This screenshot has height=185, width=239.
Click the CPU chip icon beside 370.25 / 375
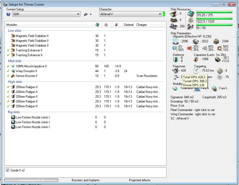click(191, 14)
